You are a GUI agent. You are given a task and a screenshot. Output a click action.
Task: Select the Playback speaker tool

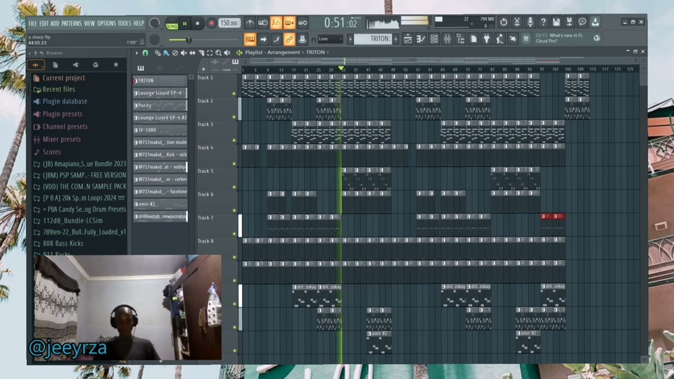(x=227, y=53)
